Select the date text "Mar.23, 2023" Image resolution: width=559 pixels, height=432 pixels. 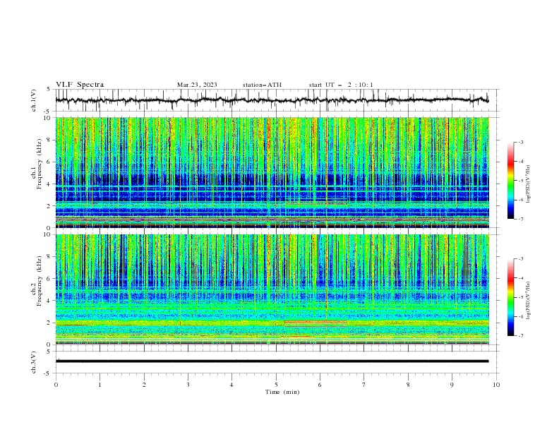click(x=197, y=85)
